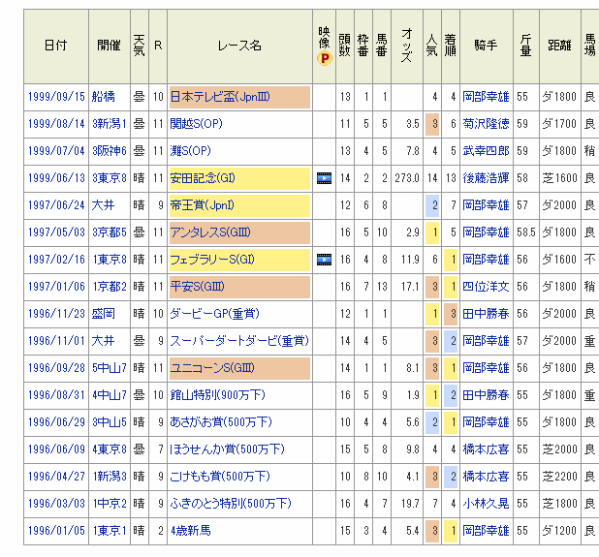Image resolution: width=599 pixels, height=557 pixels.
Task: Play the フェブラリーS(GI) race video icon
Action: click(325, 260)
